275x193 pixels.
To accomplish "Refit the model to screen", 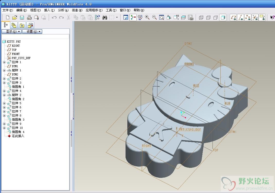I will (162, 17).
